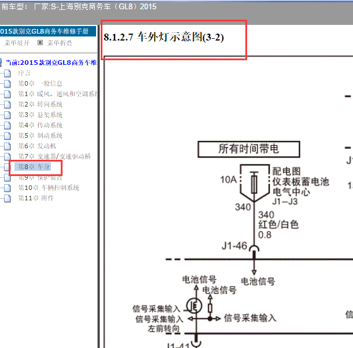
Task: Click the round component symbol above 左前转向
Action: pos(194,306)
